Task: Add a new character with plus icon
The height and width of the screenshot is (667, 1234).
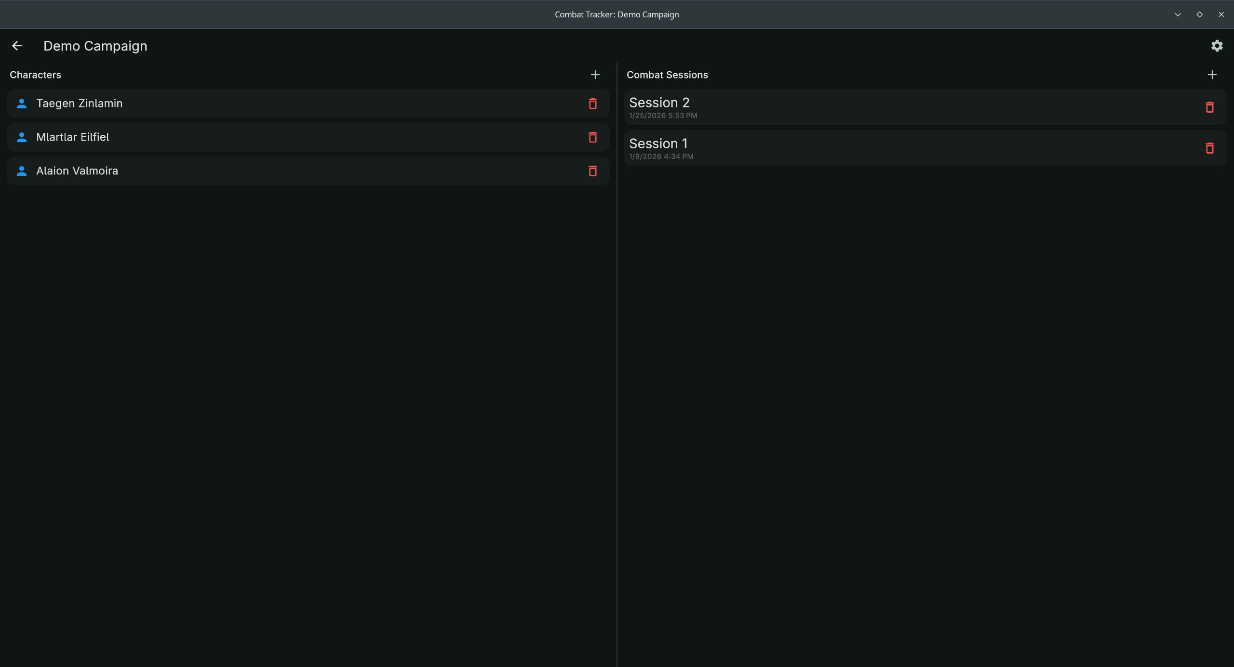Action: (x=595, y=75)
